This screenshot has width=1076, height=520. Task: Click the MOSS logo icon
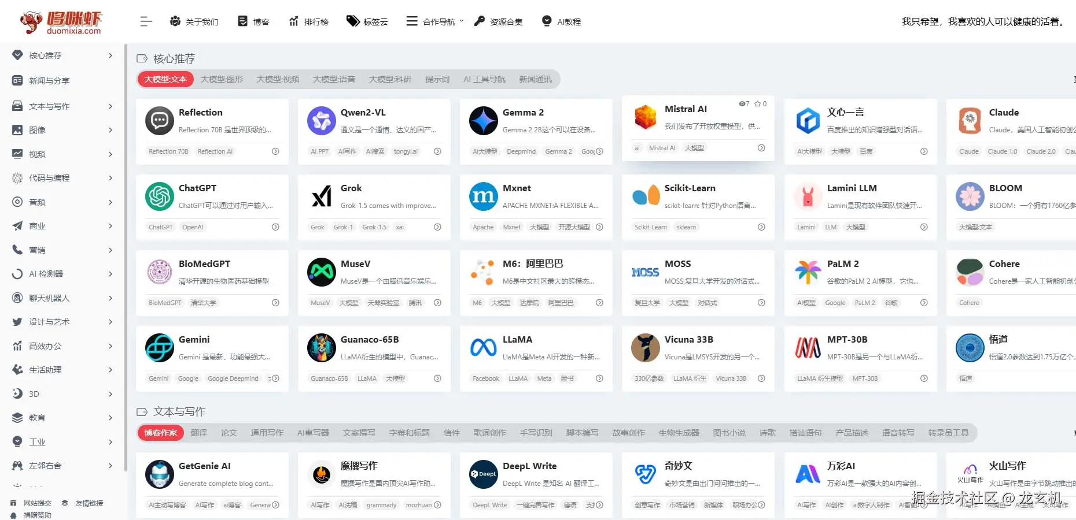[646, 272]
